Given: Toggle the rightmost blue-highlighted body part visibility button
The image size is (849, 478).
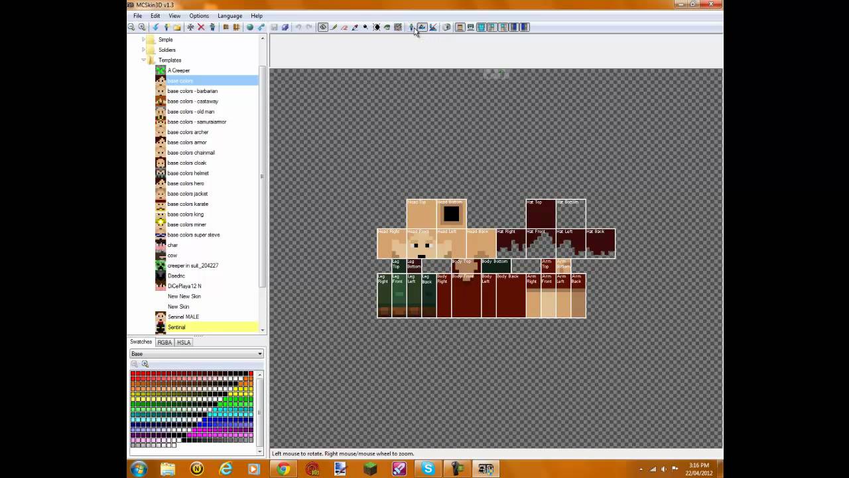Looking at the screenshot, I should (524, 27).
